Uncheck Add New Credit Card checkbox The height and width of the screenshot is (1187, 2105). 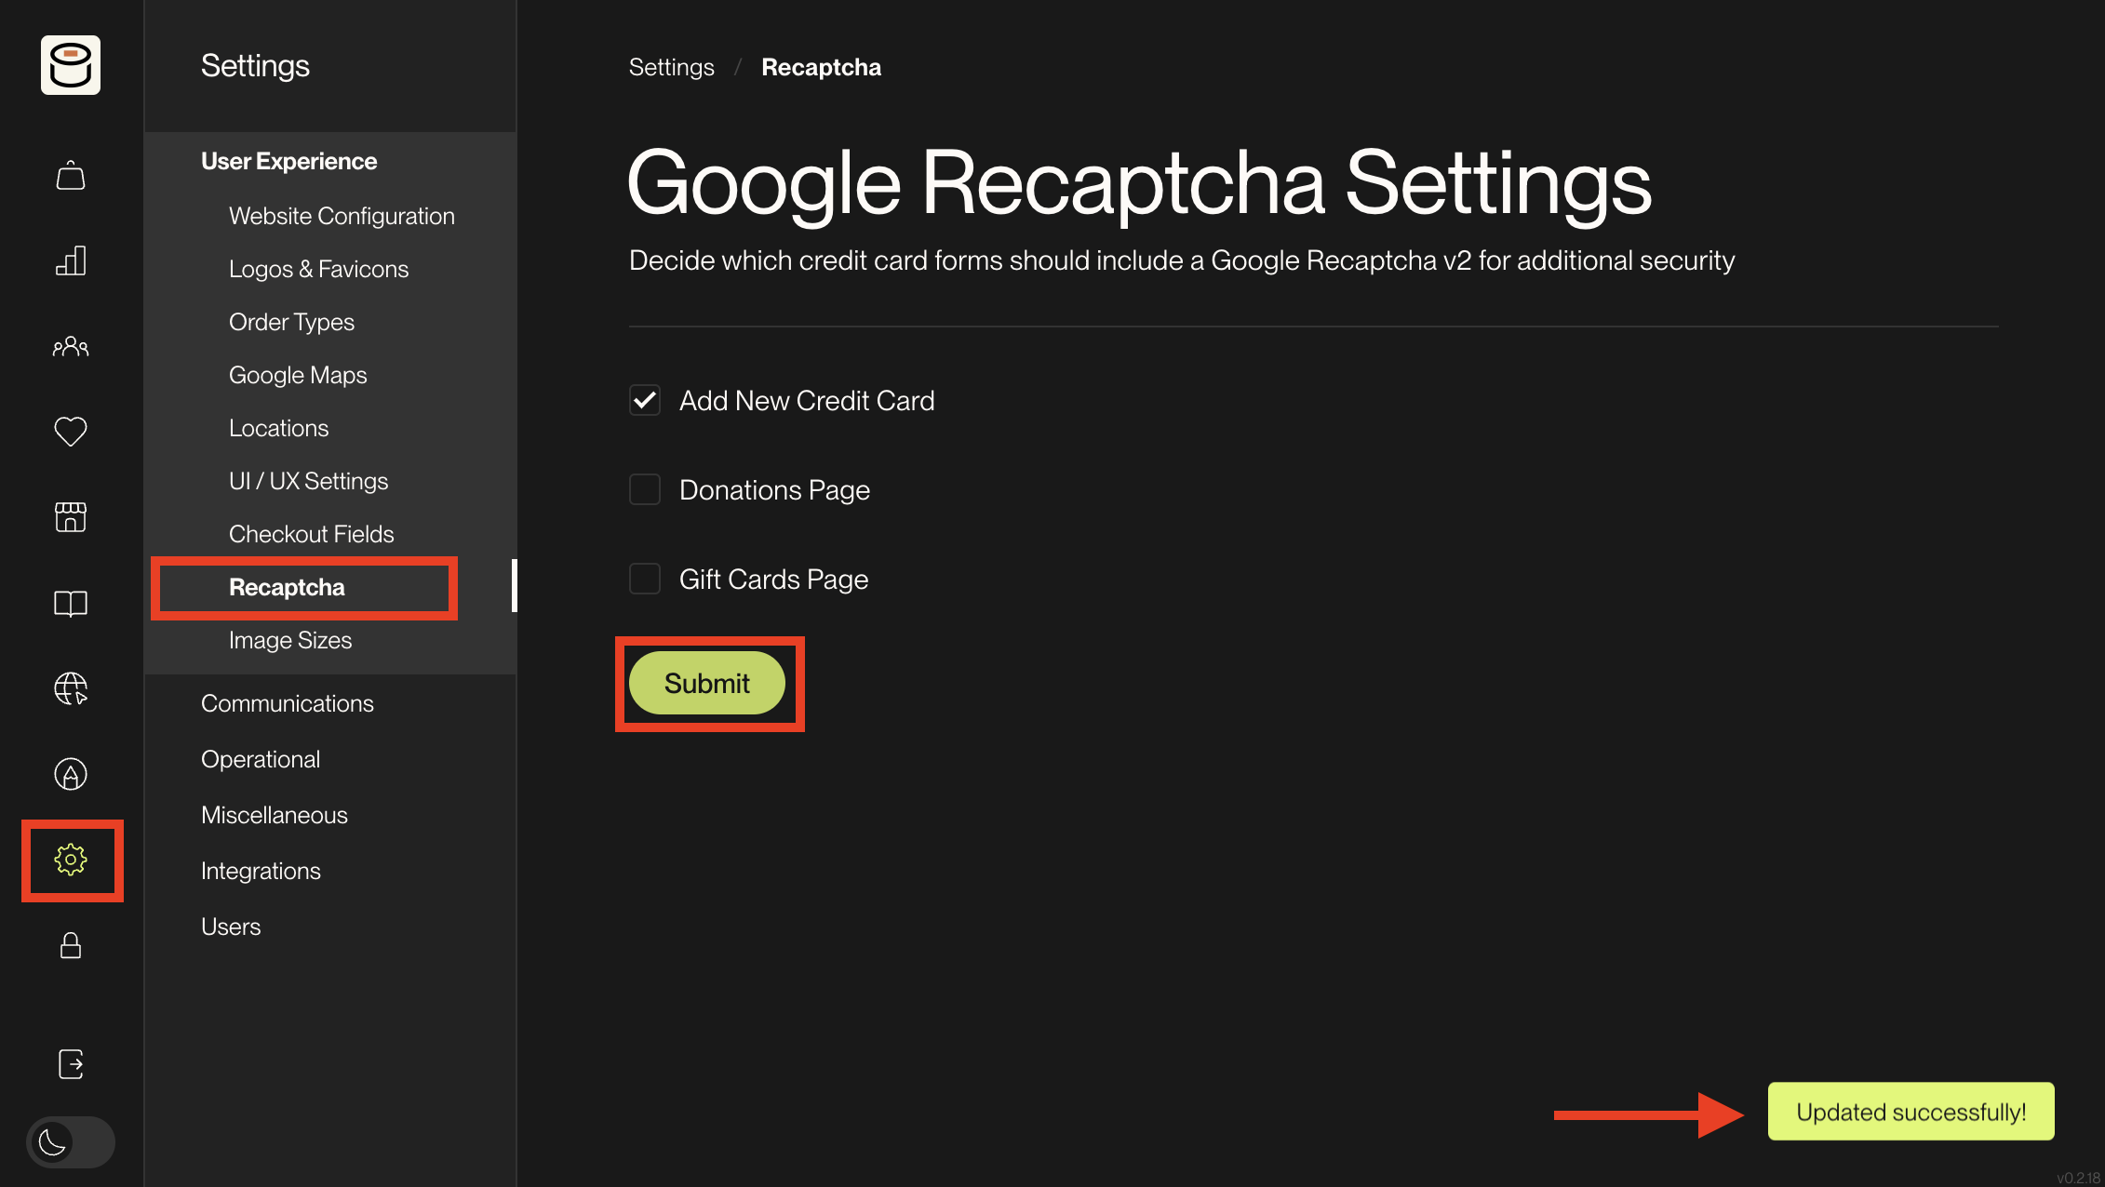[645, 400]
